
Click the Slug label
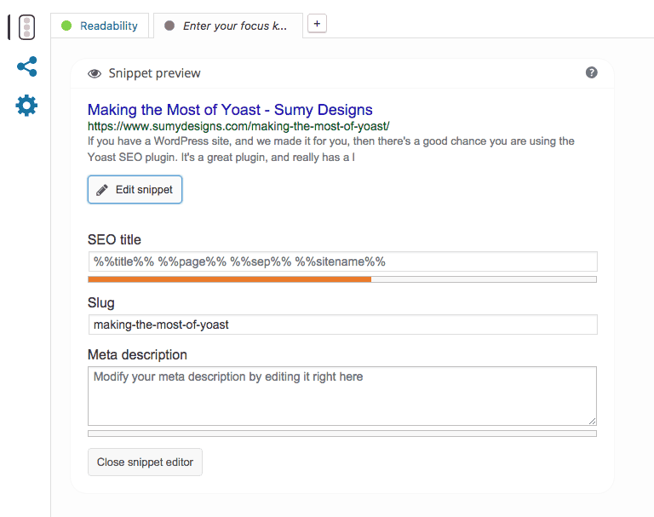[101, 303]
